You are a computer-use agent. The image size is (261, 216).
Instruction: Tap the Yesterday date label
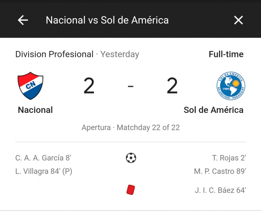(120, 54)
